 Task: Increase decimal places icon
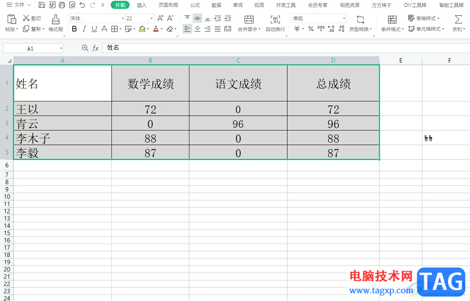point(331,29)
